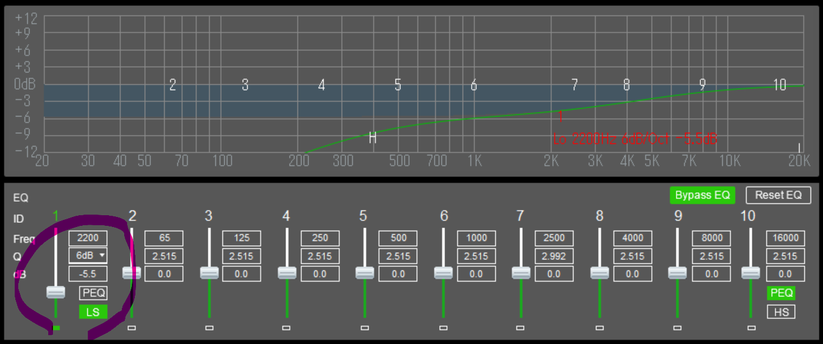Screen dimensions: 823x344
Task: Click band 2 frequency field showing 65
Action: click(x=164, y=238)
